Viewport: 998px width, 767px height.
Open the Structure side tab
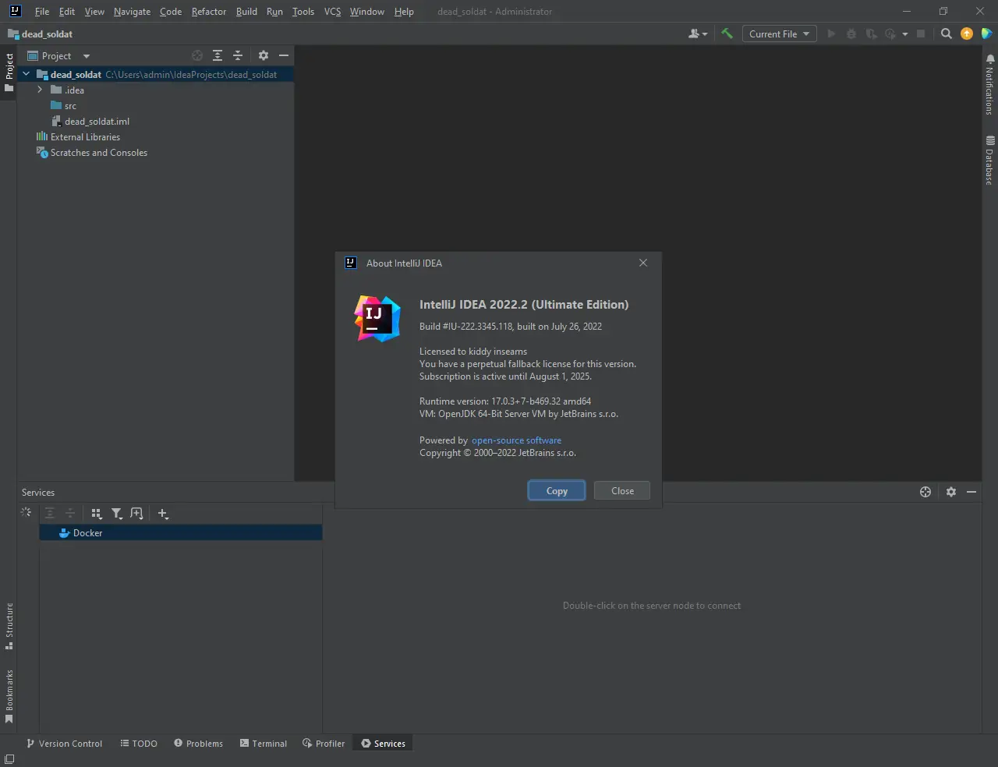pyautogui.click(x=9, y=626)
